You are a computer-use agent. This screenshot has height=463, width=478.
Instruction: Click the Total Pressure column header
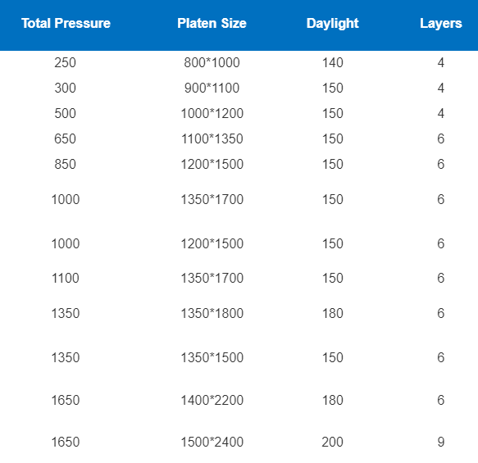(x=66, y=24)
